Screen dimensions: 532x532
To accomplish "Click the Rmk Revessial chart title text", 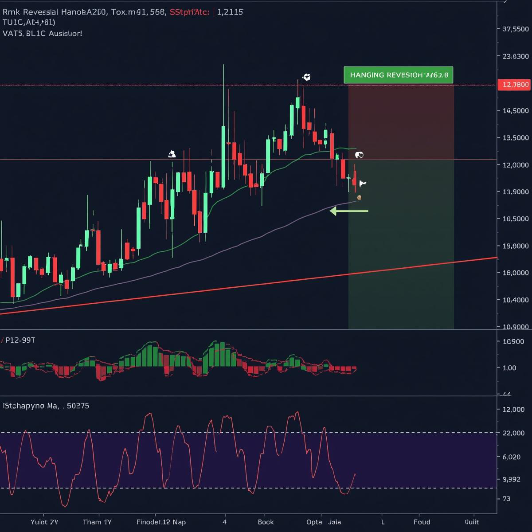I will click(x=55, y=12).
